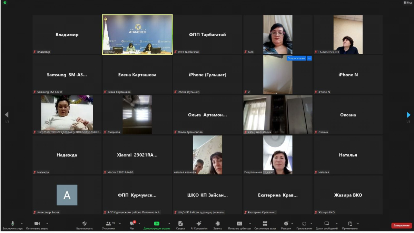Expand arrow next to Реакции
Screen dimensions: 414x233
292,224
